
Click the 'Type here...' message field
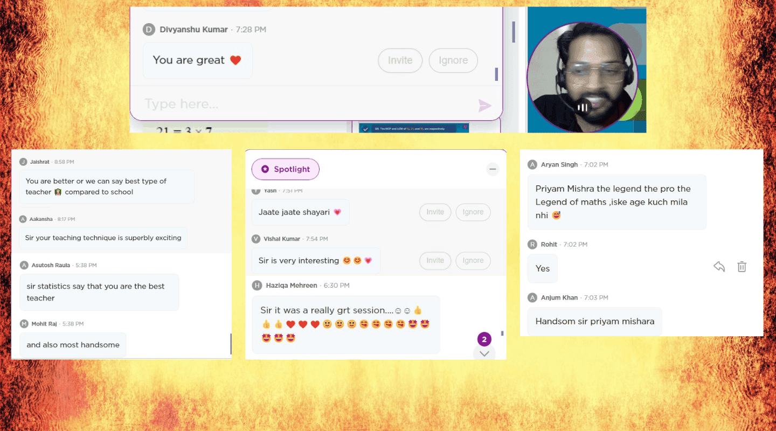pos(302,104)
